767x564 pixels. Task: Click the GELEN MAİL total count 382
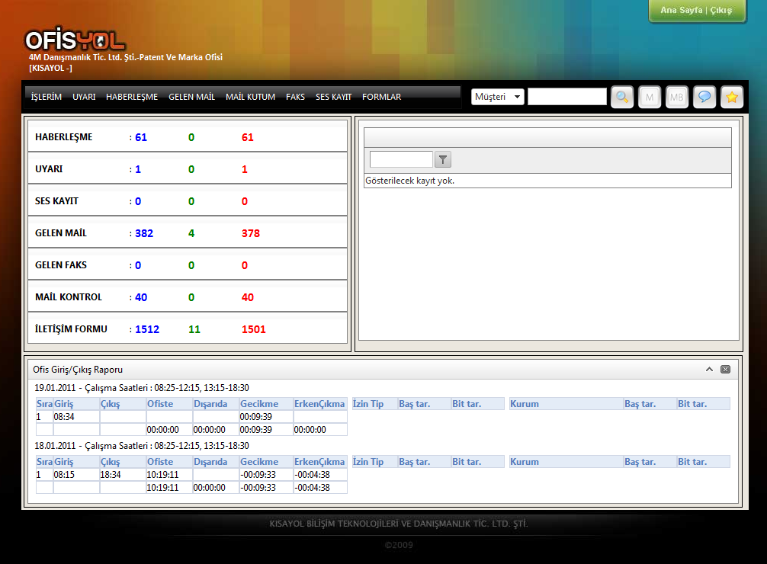[x=144, y=233]
